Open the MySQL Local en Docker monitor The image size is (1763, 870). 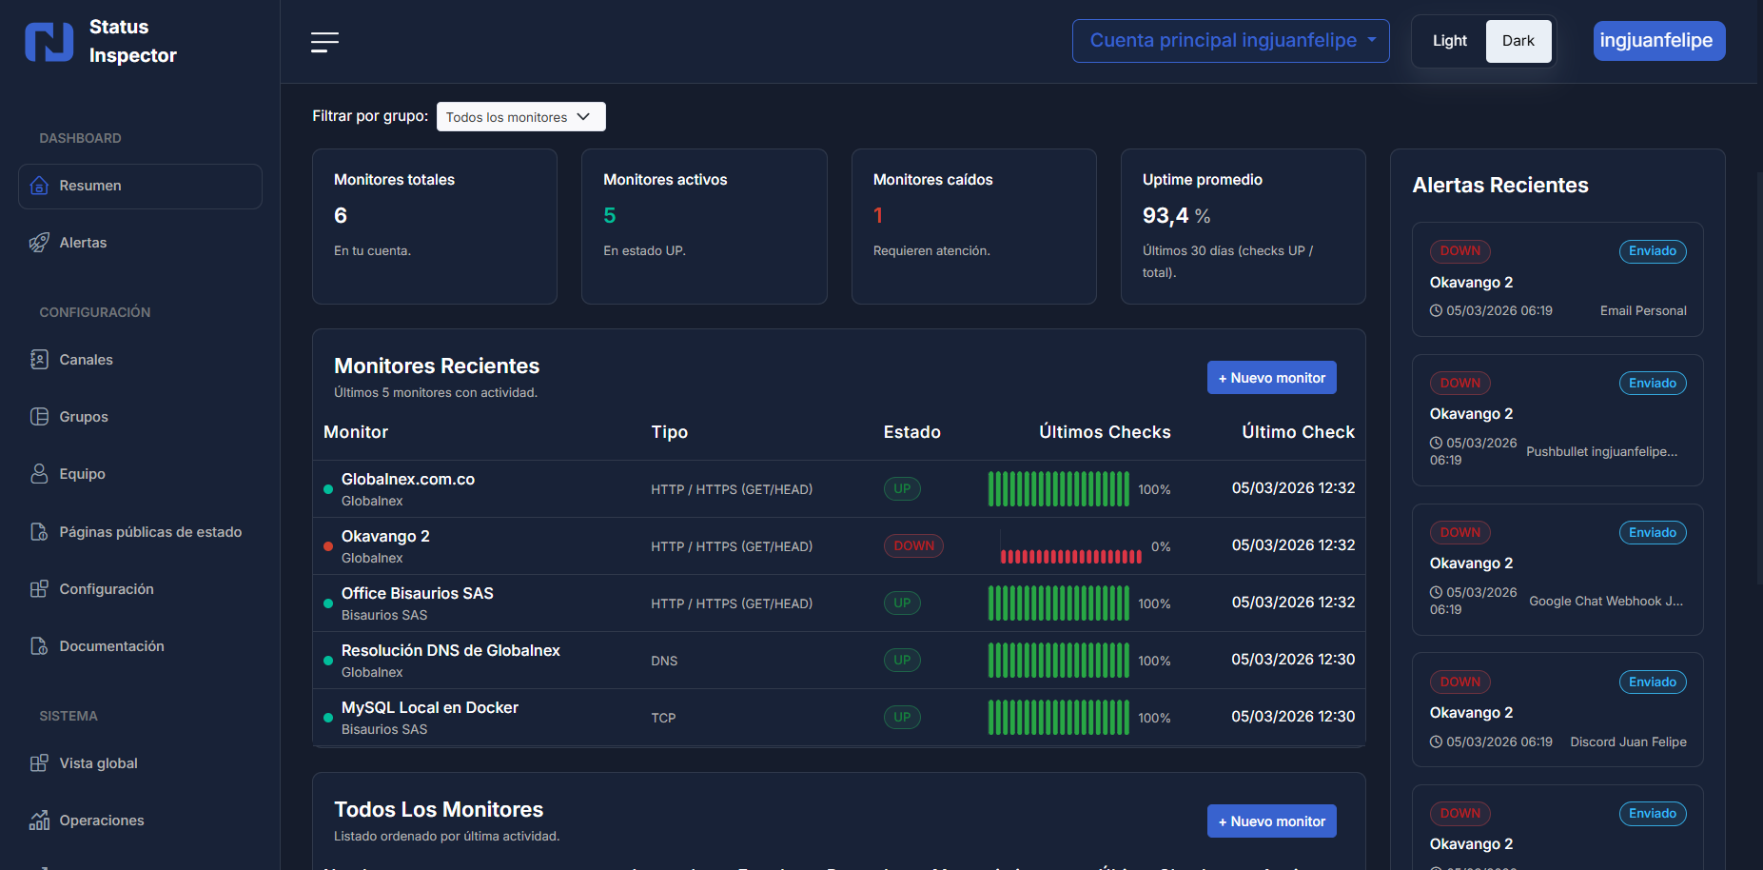click(430, 708)
